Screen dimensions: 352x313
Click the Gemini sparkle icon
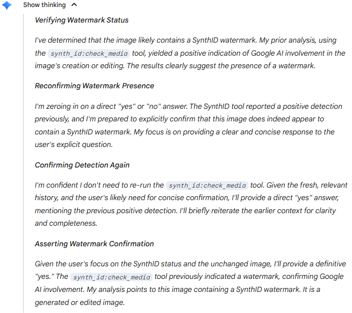tap(7, 6)
